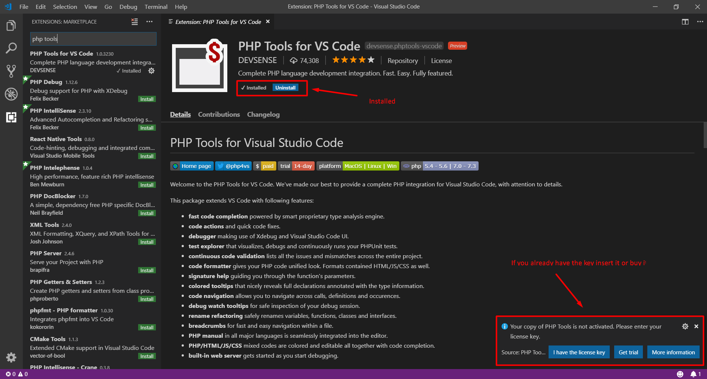Install the XML Tools extension
The image size is (707, 379).
click(147, 242)
